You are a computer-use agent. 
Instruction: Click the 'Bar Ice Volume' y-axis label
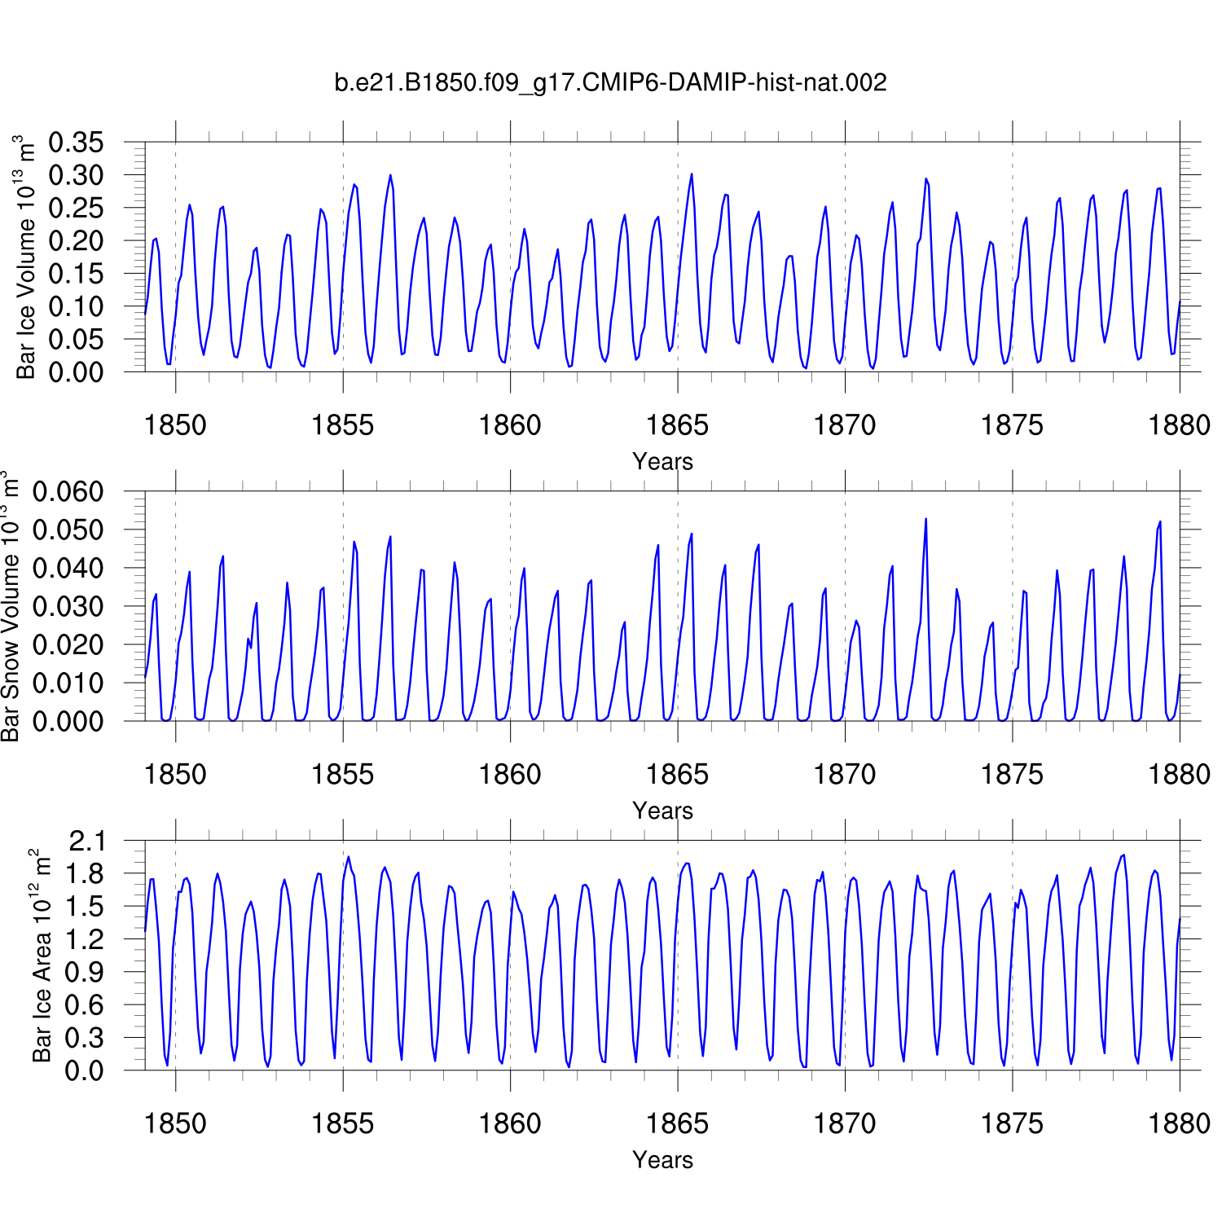coord(26,257)
